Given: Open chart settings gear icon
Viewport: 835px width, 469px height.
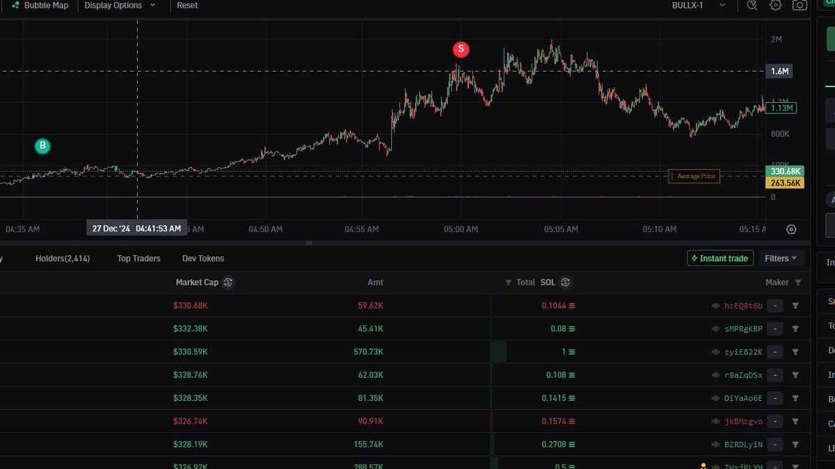Looking at the screenshot, I should pos(775,6).
